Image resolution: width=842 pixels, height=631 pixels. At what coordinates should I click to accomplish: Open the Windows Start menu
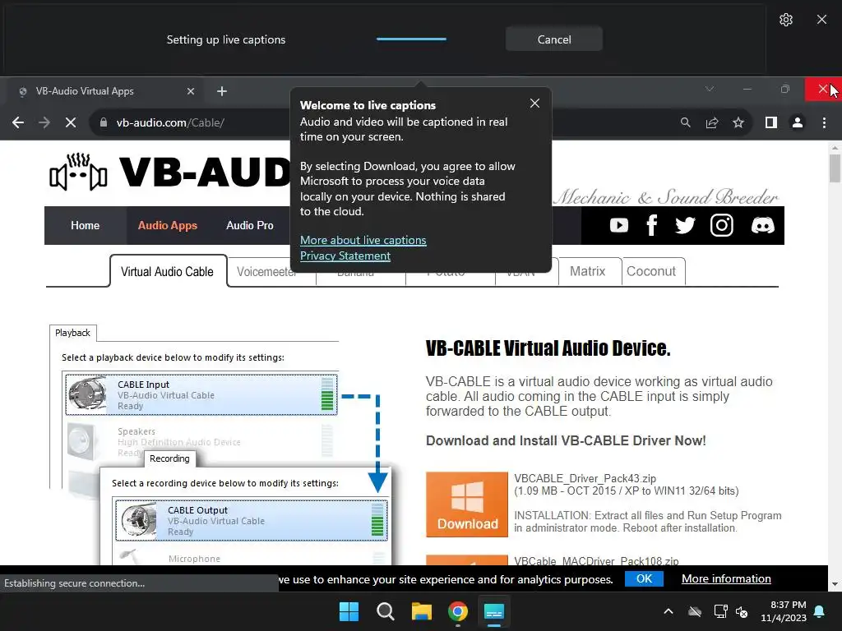349,611
